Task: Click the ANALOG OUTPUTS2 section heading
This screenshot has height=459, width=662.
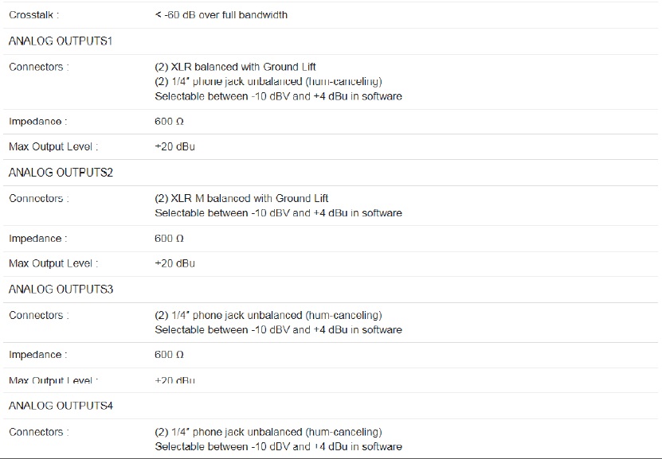Action: (x=61, y=173)
